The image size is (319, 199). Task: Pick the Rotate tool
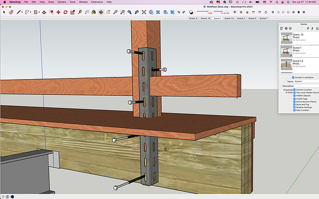65,12
